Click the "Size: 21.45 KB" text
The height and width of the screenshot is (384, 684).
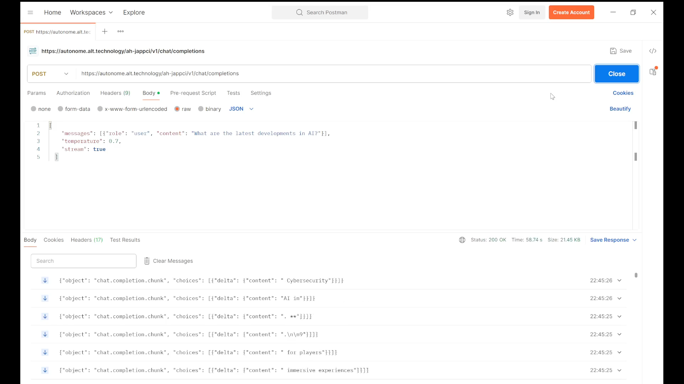(564, 240)
